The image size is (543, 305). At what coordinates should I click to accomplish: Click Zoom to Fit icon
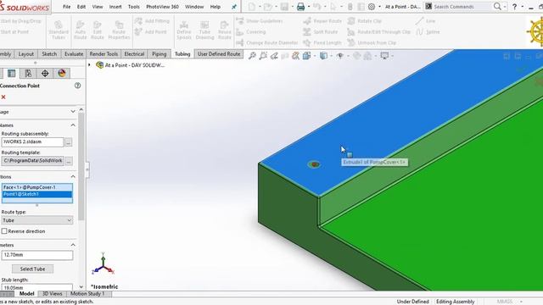point(252,56)
